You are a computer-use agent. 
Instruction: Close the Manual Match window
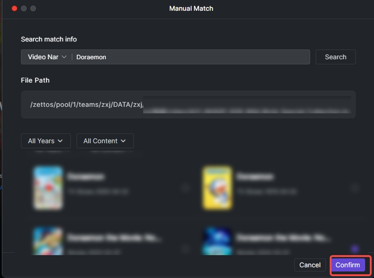[x=14, y=8]
